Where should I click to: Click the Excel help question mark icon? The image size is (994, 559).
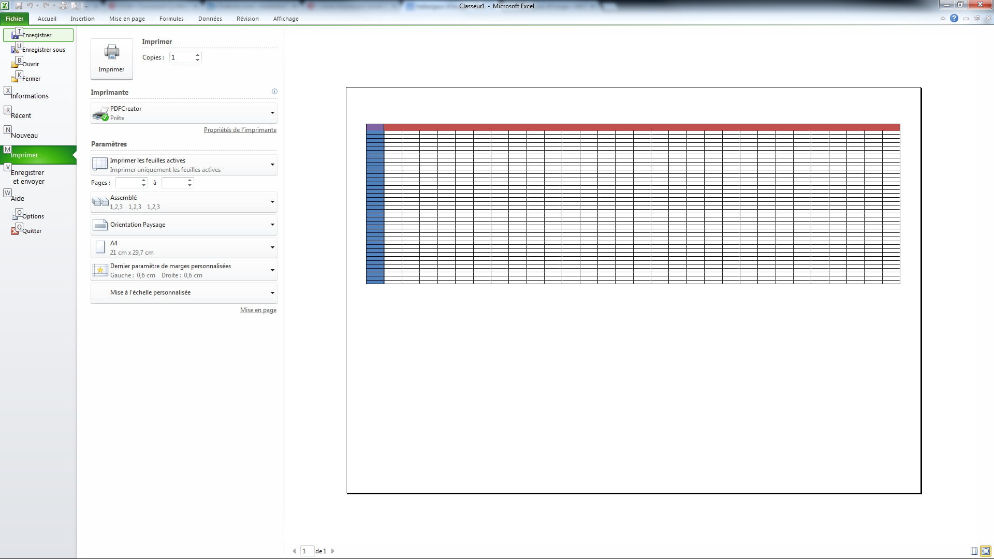coord(954,18)
